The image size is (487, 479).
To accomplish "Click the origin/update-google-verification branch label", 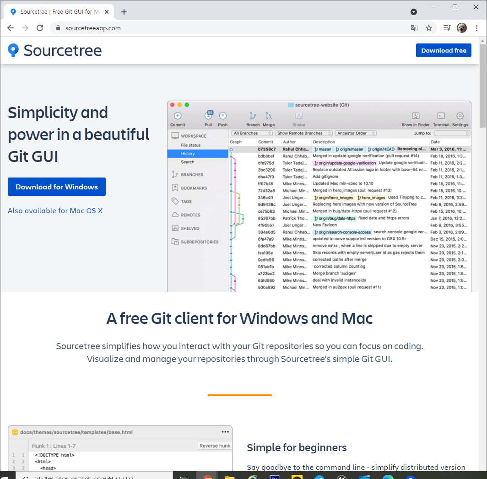I will click(x=345, y=163).
